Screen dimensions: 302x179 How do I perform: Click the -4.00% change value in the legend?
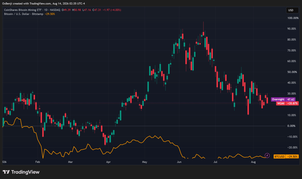click(117, 10)
